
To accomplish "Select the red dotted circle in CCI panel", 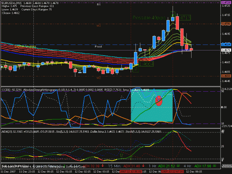I will 159,101.
